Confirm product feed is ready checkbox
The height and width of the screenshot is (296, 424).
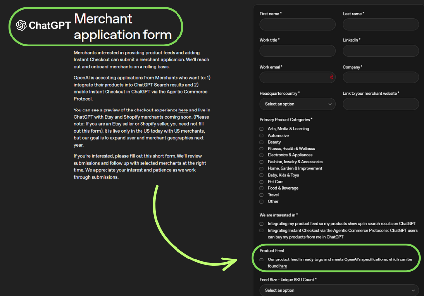pos(261,260)
